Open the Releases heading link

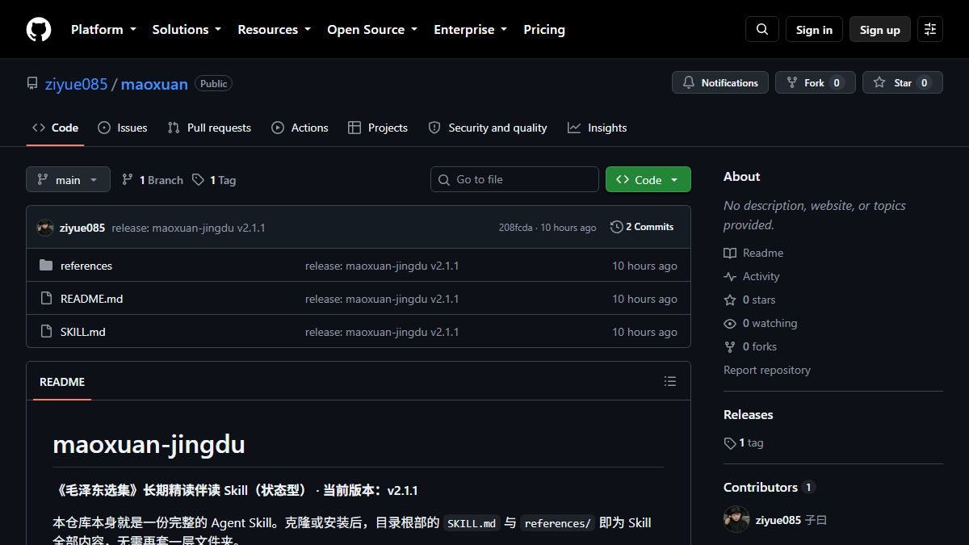(749, 414)
